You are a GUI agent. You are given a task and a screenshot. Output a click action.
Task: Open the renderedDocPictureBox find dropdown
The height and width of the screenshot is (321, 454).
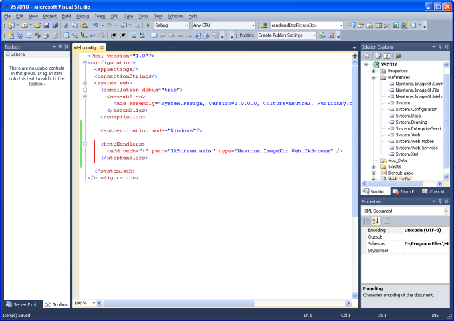341,25
